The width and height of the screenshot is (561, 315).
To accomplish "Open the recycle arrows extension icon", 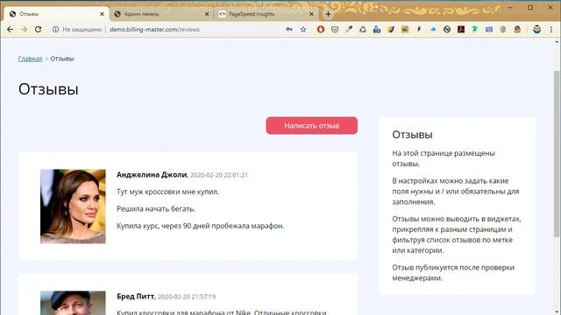I will pos(363,29).
